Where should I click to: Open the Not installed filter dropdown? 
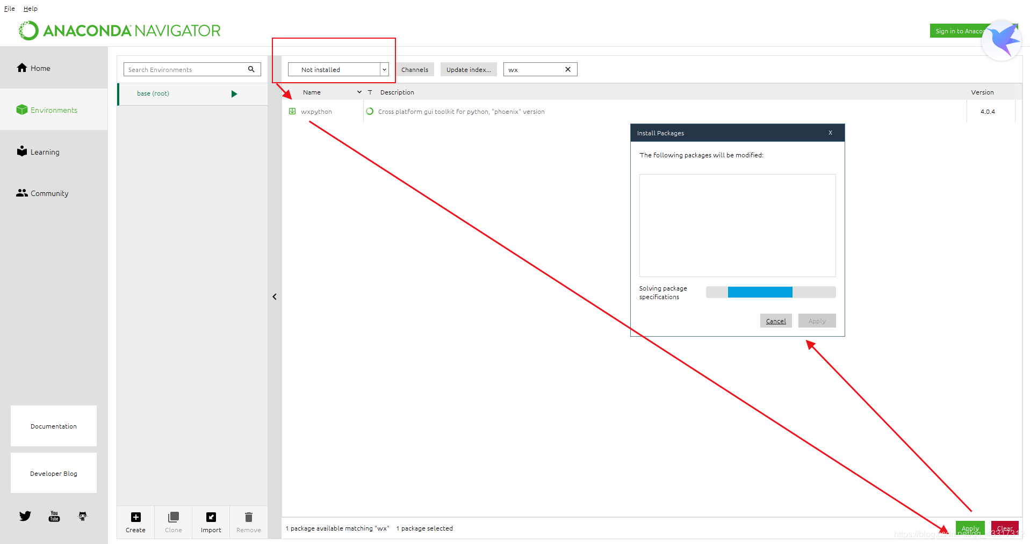click(x=338, y=69)
